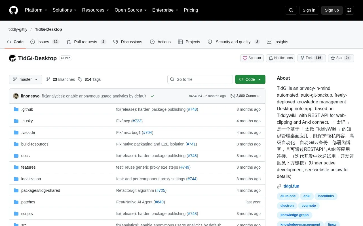Open the 2,880 Commits history link
This screenshot has height=226, width=363.
(245, 96)
